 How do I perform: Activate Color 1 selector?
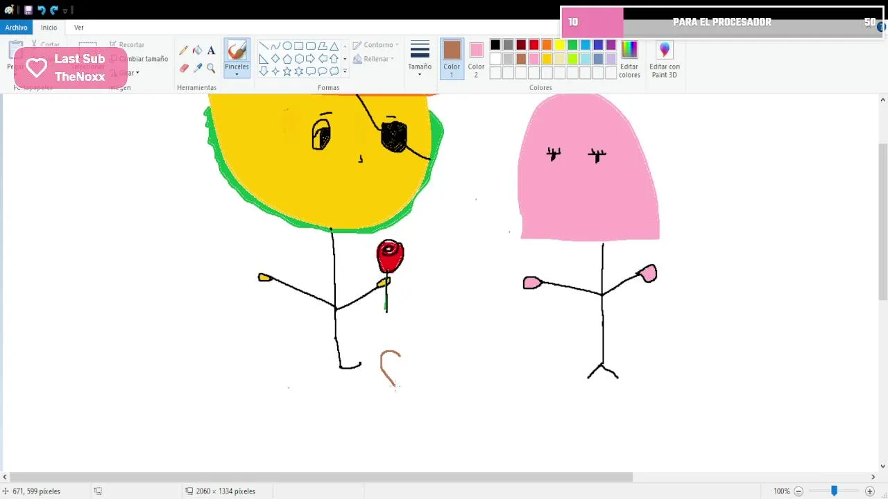pos(452,59)
